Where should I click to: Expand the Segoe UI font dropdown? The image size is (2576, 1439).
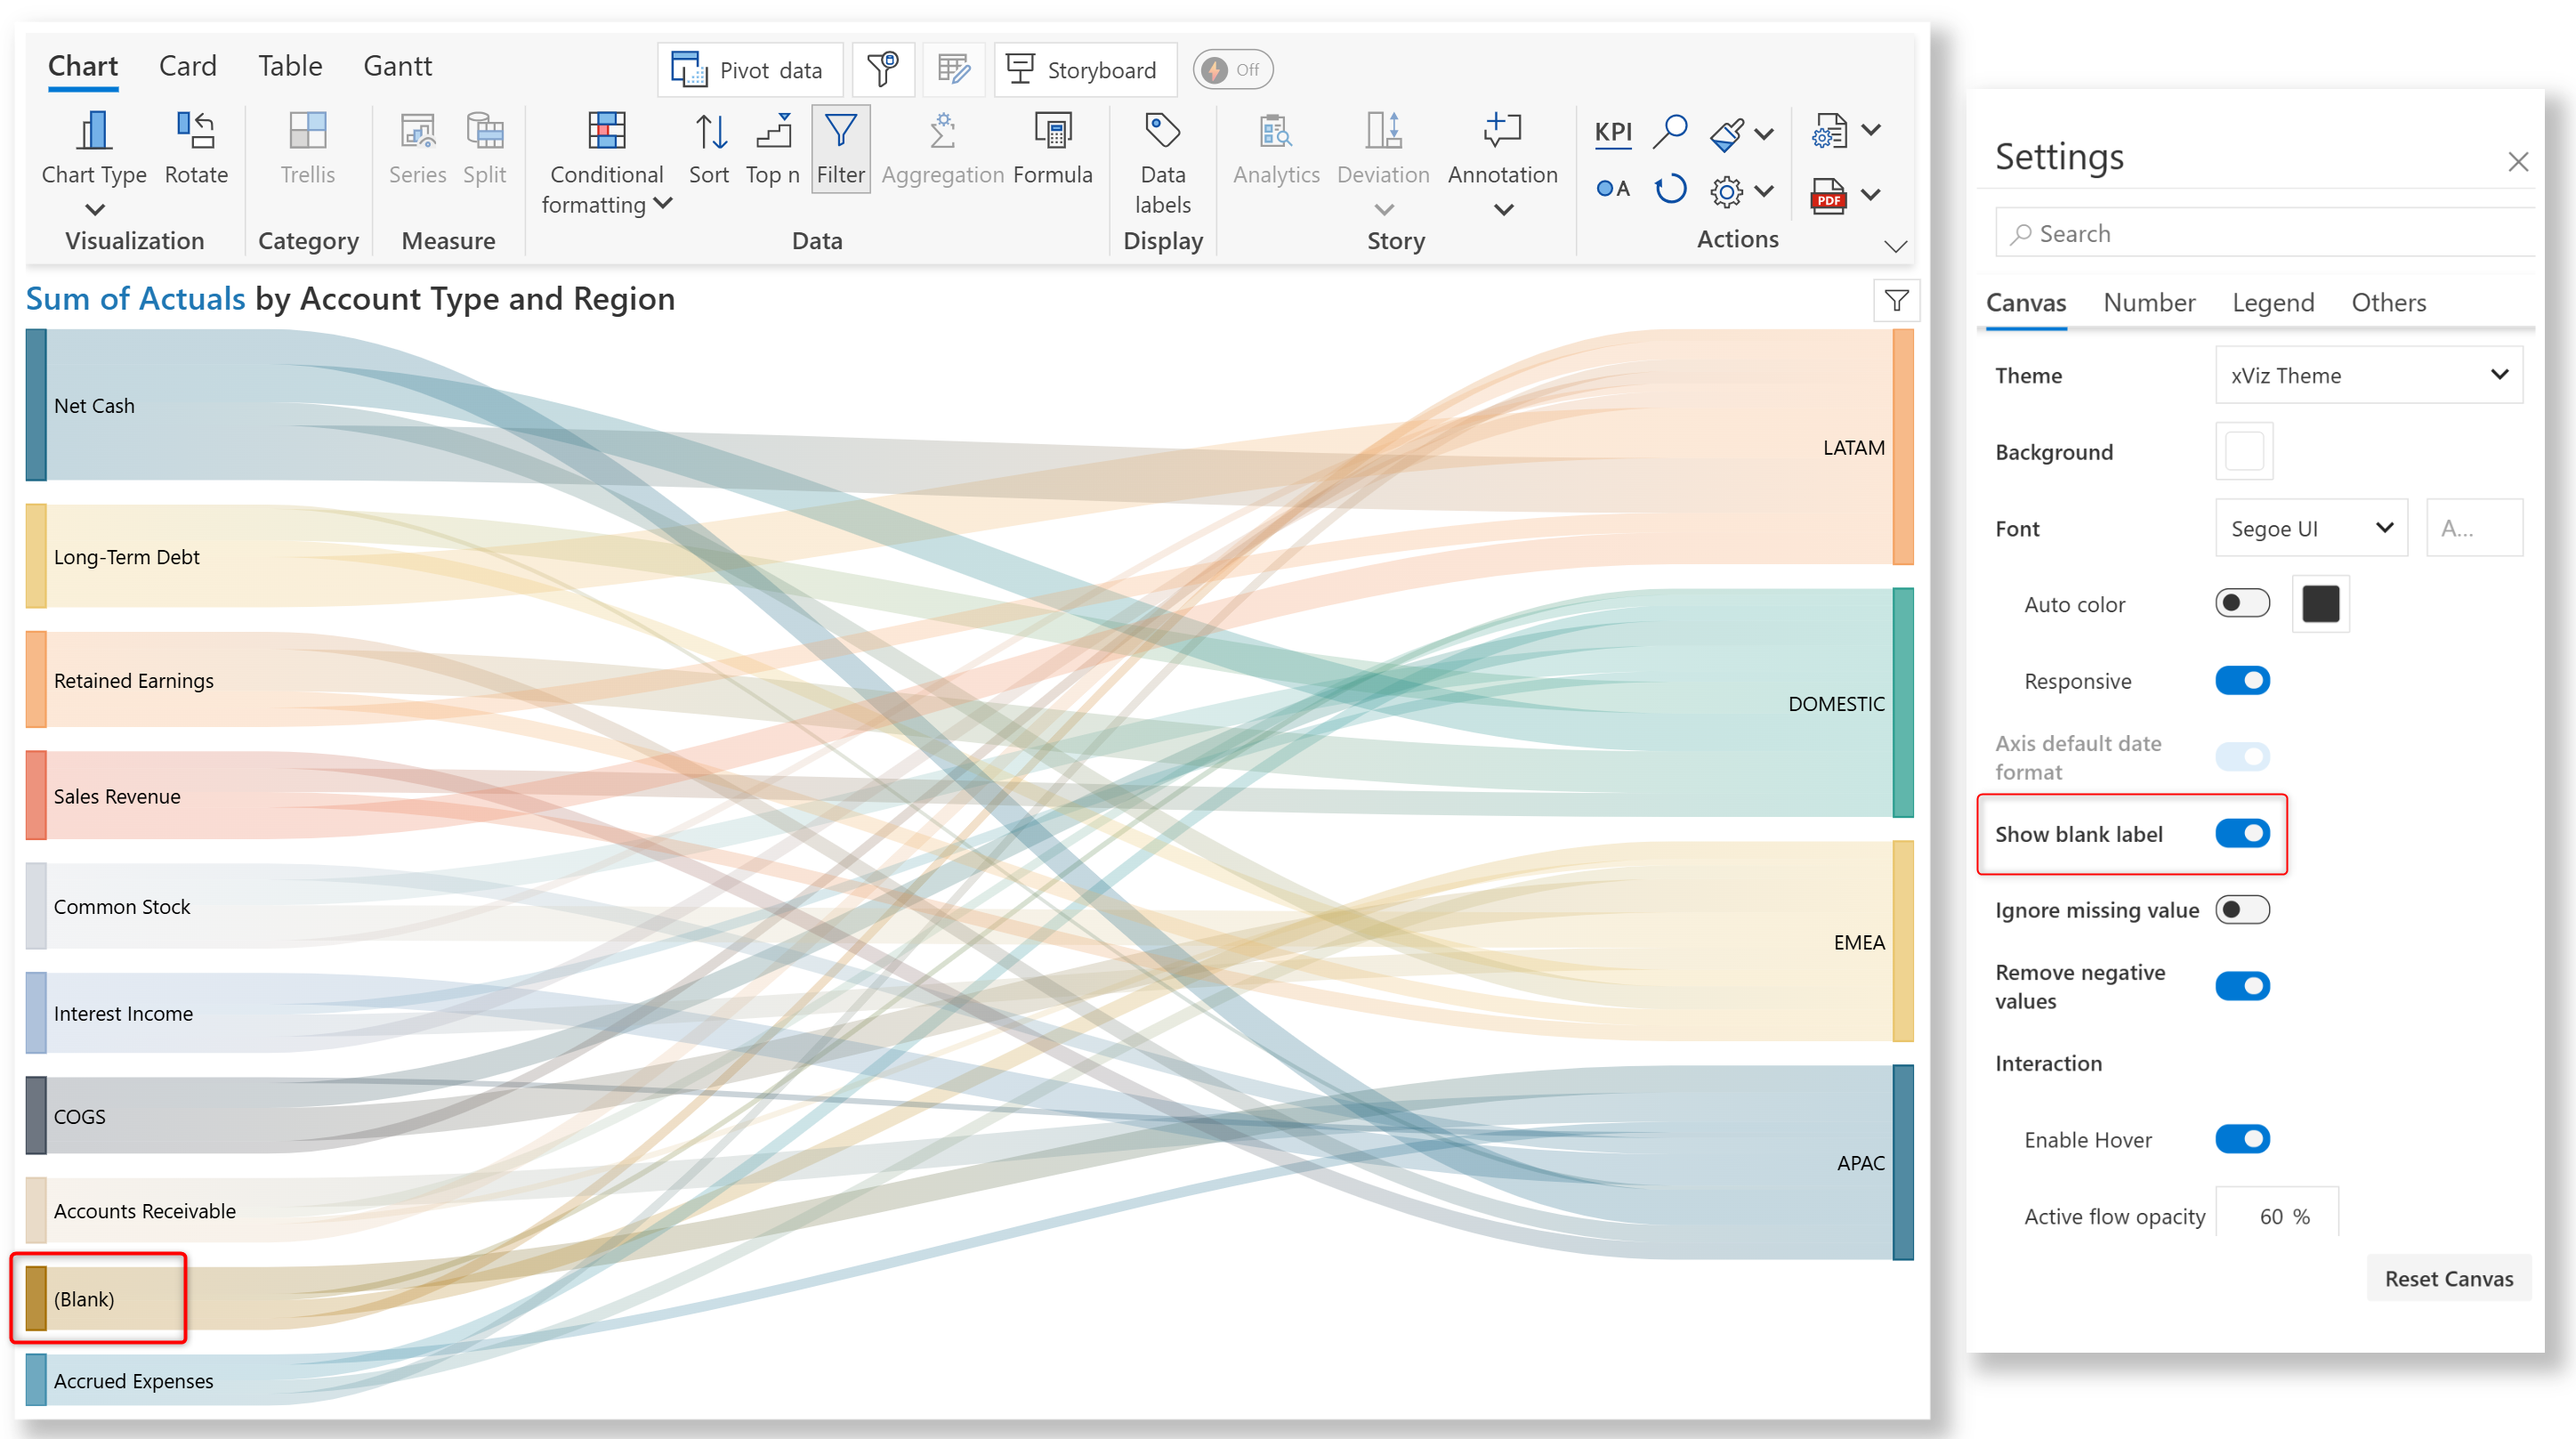click(2311, 528)
